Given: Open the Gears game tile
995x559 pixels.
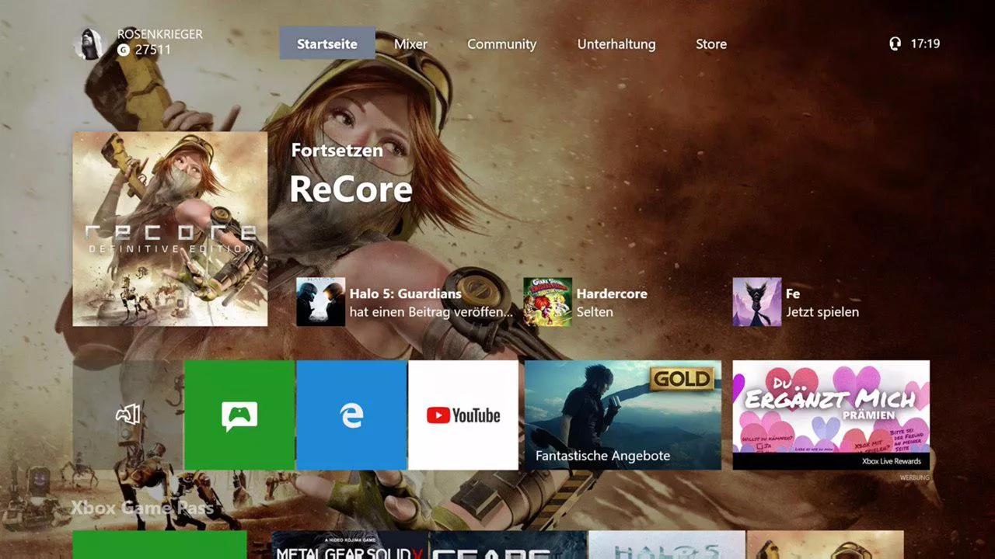Looking at the screenshot, I should click(x=508, y=545).
